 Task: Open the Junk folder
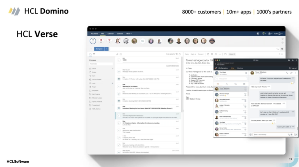coord(101,83)
